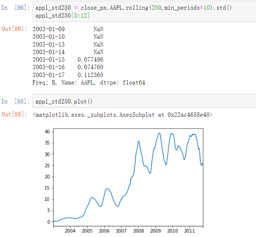Click the 2010 x-axis label
Viewport: 256px width, 237px height.
click(173, 231)
